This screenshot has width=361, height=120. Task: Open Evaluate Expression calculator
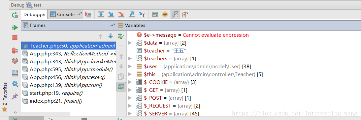tap(155, 15)
